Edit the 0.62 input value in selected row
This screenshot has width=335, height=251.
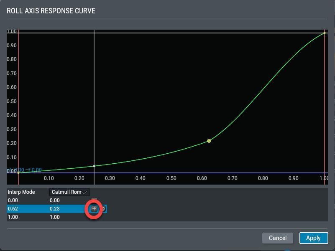[13, 209]
